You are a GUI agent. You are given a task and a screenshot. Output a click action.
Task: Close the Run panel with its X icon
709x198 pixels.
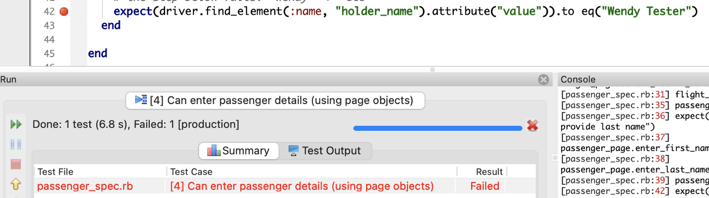click(543, 80)
